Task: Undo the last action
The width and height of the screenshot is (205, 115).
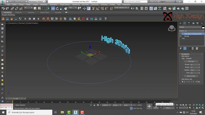Action: (x=3, y=9)
